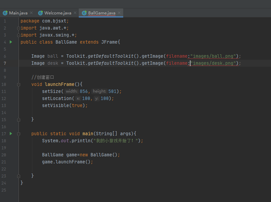
Task: Click the 'desk' variable name on line 7
Action: click(x=53, y=63)
